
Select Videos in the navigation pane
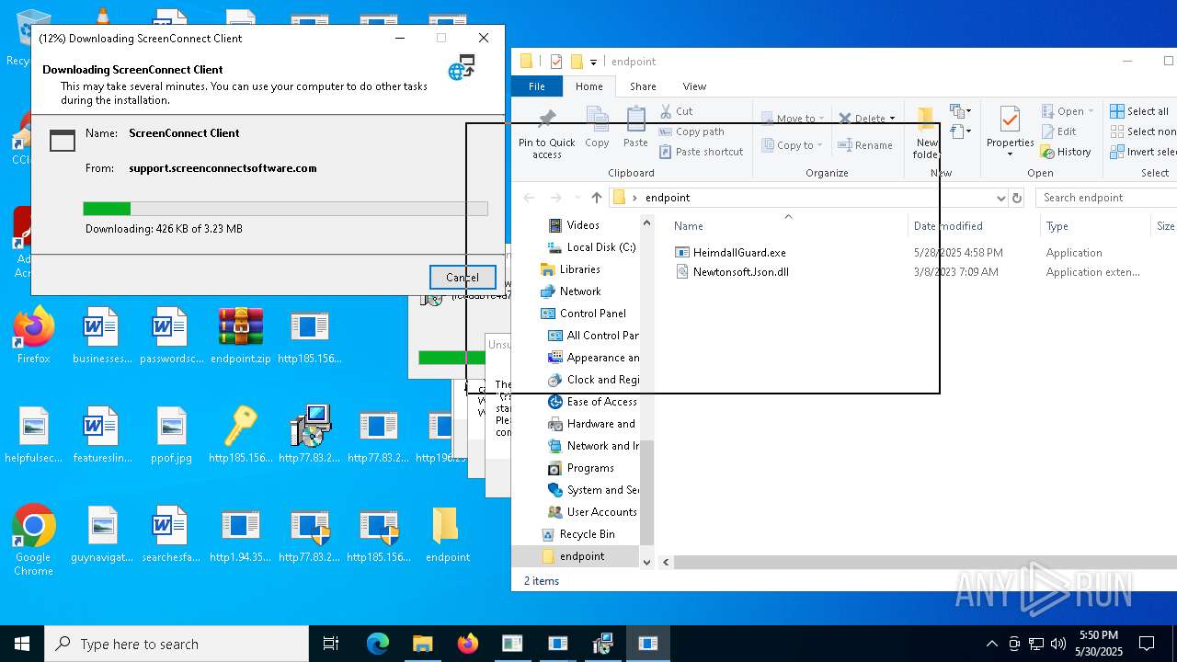[583, 225]
